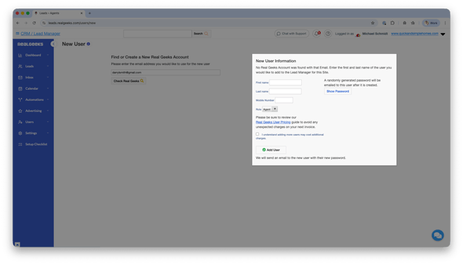Click the new user email address field

point(166,73)
